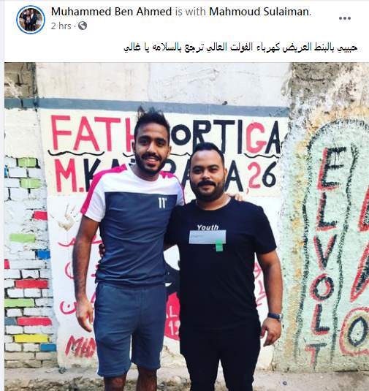Image resolution: width=369 pixels, height=391 pixels.
Task: Select the Arabic caption text of the post
Action: (x=240, y=48)
